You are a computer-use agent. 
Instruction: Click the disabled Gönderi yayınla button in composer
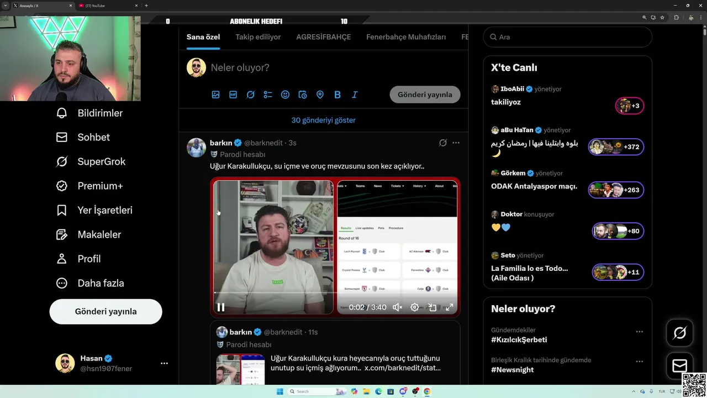click(425, 95)
